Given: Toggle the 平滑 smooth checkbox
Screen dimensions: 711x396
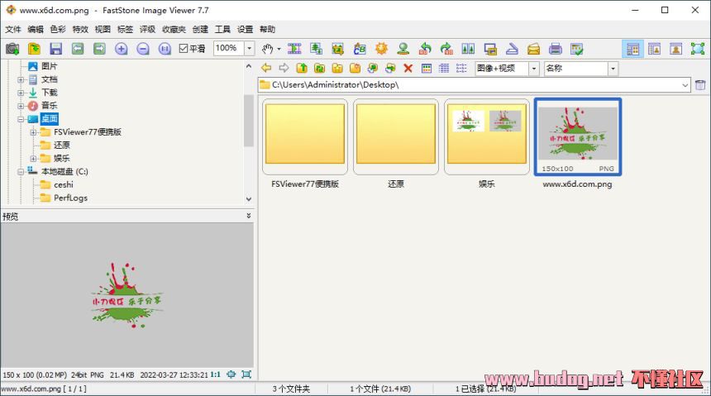Looking at the screenshot, I should click(184, 49).
